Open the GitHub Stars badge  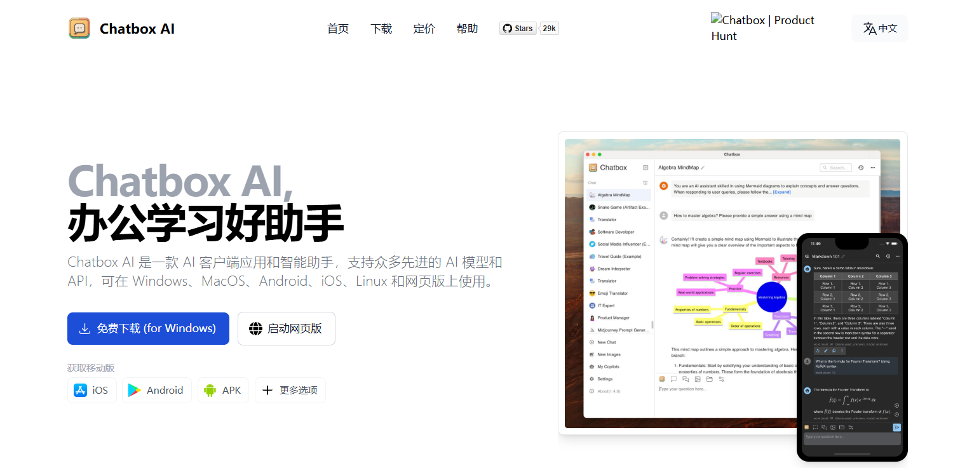pos(518,29)
